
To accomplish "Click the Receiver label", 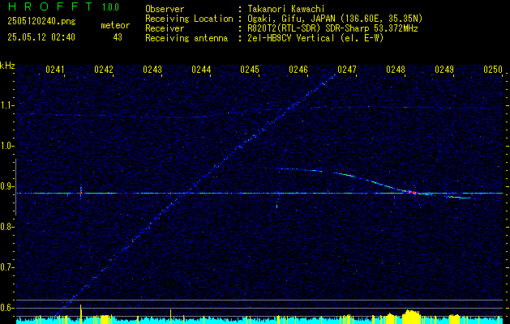I will (165, 28).
